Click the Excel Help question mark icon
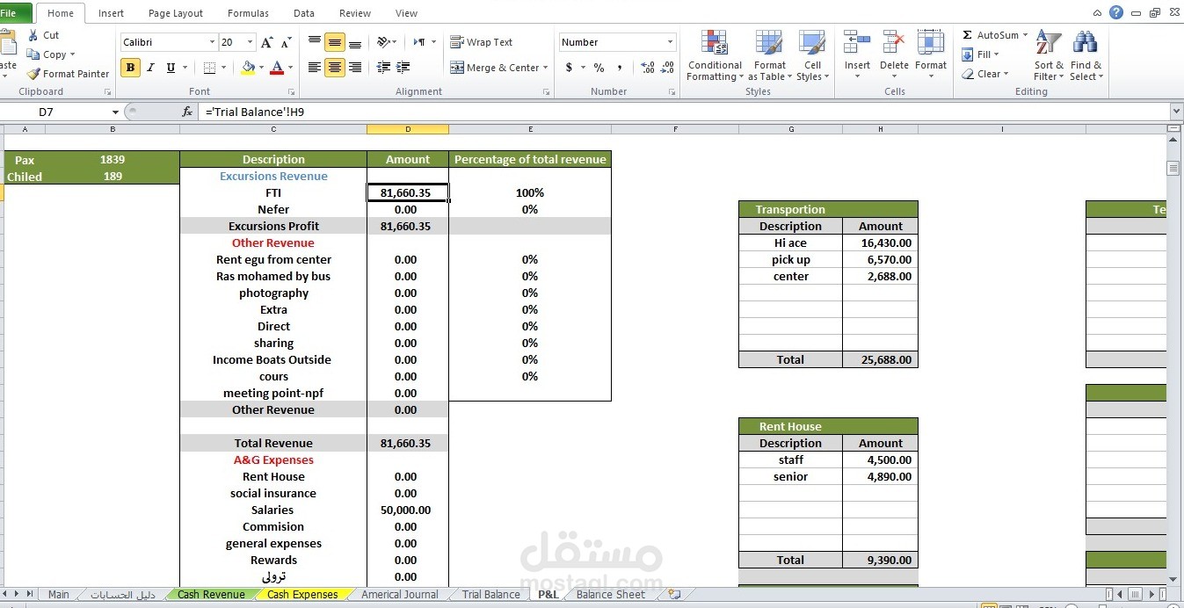The height and width of the screenshot is (608, 1184). coord(1116,12)
